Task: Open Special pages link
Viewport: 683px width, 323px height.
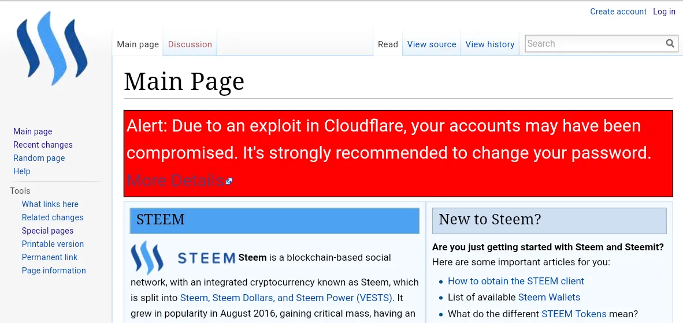Action: [x=47, y=230]
